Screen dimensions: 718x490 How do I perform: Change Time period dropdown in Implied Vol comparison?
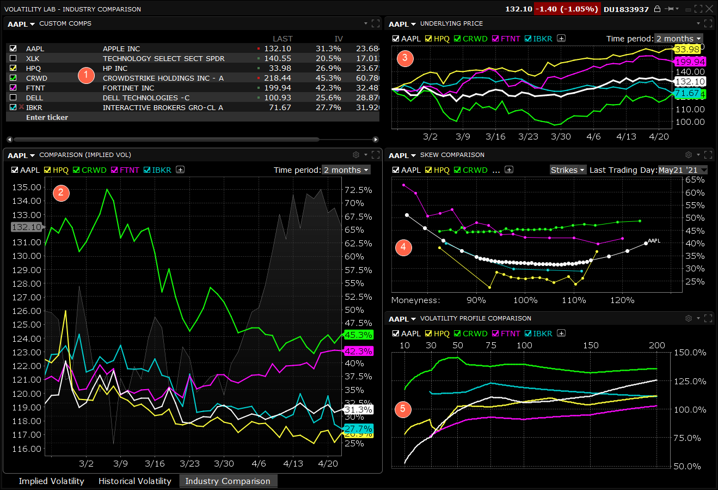tap(346, 170)
